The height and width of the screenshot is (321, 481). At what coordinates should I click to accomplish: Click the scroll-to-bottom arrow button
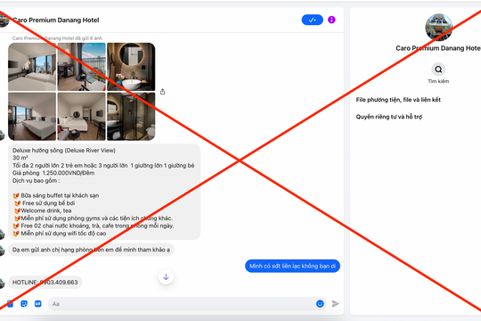coord(166,277)
